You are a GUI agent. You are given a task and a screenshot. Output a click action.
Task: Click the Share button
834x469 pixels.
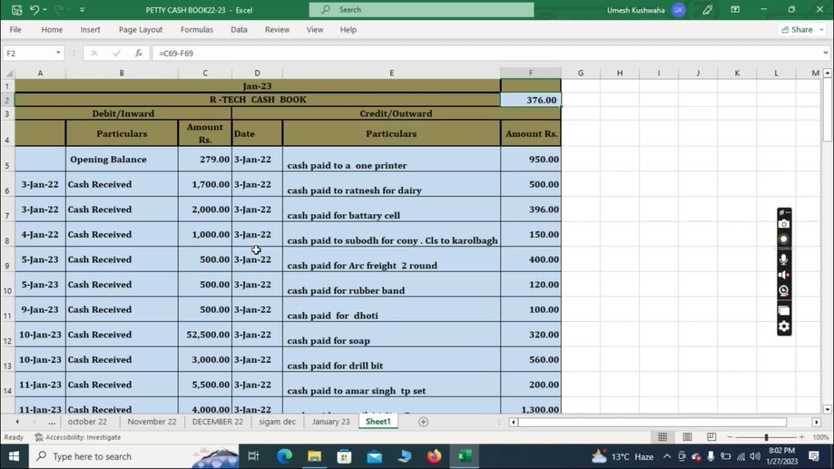click(x=802, y=29)
